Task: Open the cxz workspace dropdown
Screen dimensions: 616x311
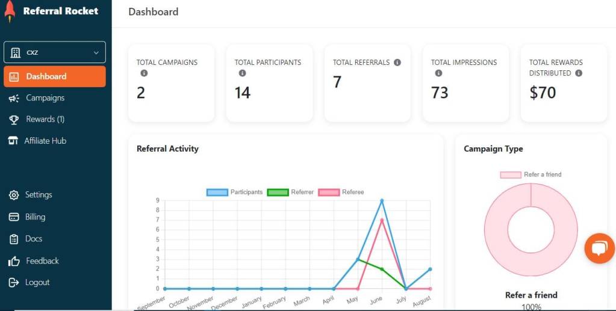Action: pyautogui.click(x=55, y=52)
